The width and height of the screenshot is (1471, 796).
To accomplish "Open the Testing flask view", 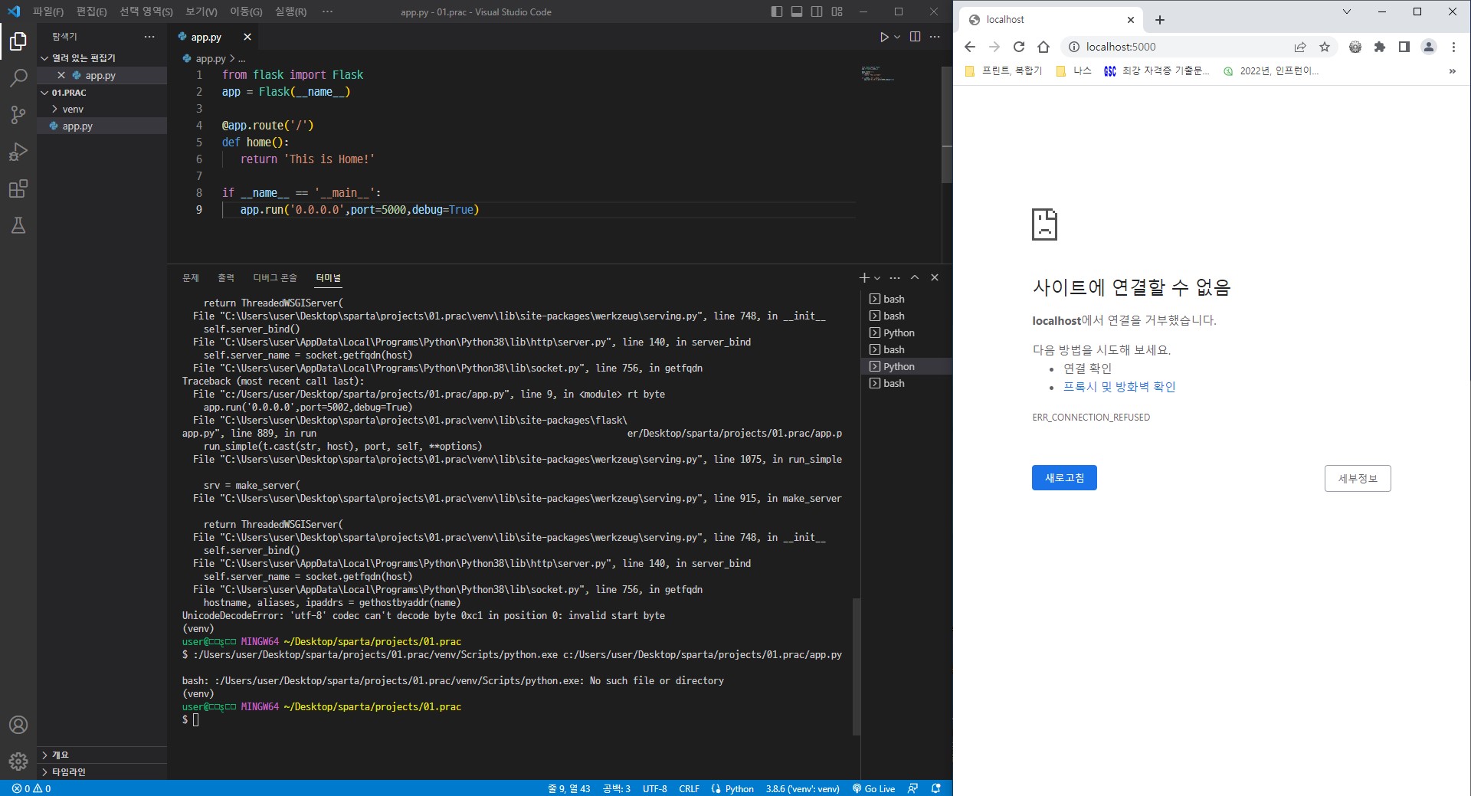I will [x=18, y=225].
